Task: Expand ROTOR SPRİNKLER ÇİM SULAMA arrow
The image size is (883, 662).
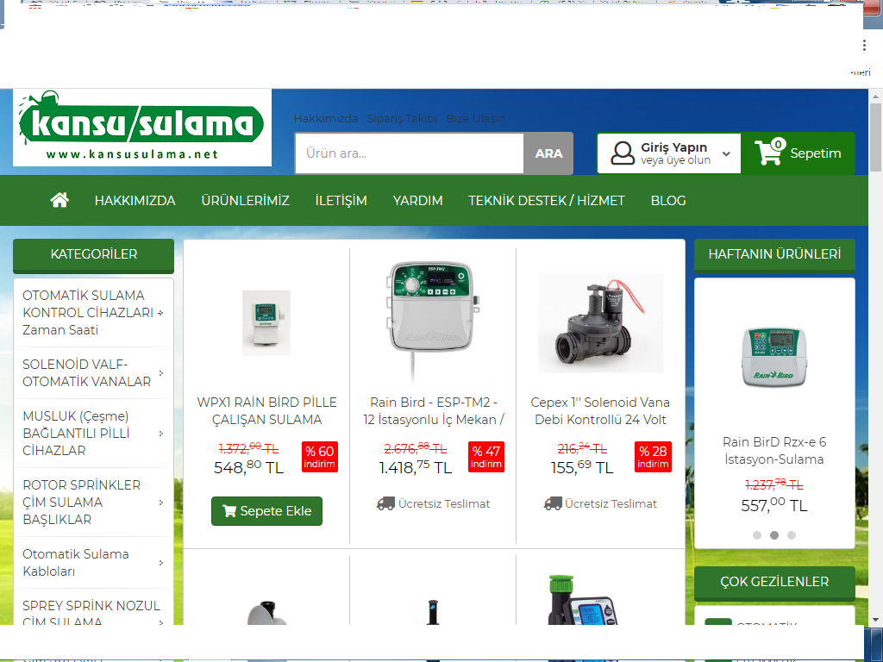Action: tap(161, 503)
